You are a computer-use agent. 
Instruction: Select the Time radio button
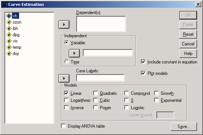coord(67,62)
